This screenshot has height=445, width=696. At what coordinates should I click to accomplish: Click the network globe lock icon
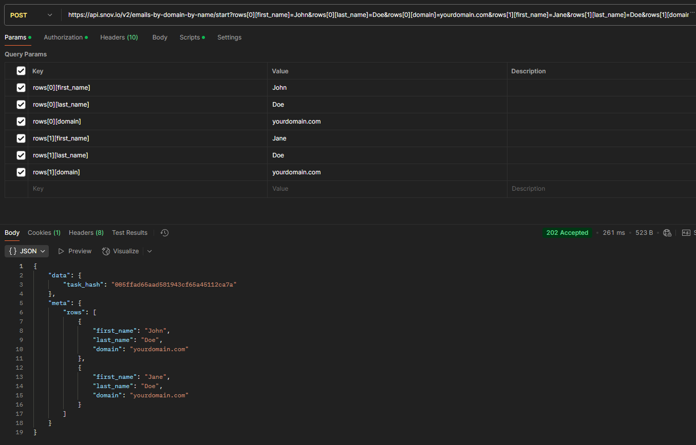pyautogui.click(x=667, y=233)
